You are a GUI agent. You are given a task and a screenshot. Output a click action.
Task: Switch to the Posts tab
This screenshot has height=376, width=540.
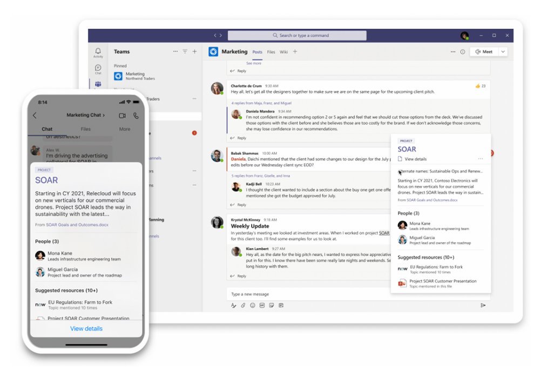click(257, 52)
